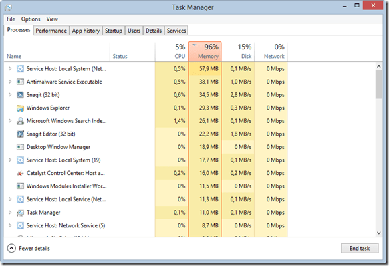Screen dimensions: 389x266
Task: Open the Users tab
Action: (134, 31)
